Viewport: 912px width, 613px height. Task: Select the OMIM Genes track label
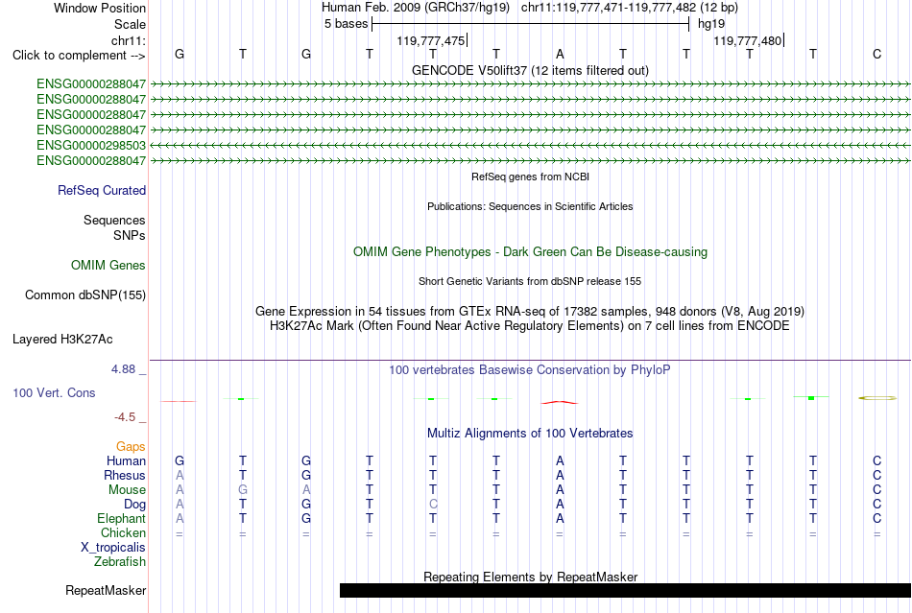[108, 266]
